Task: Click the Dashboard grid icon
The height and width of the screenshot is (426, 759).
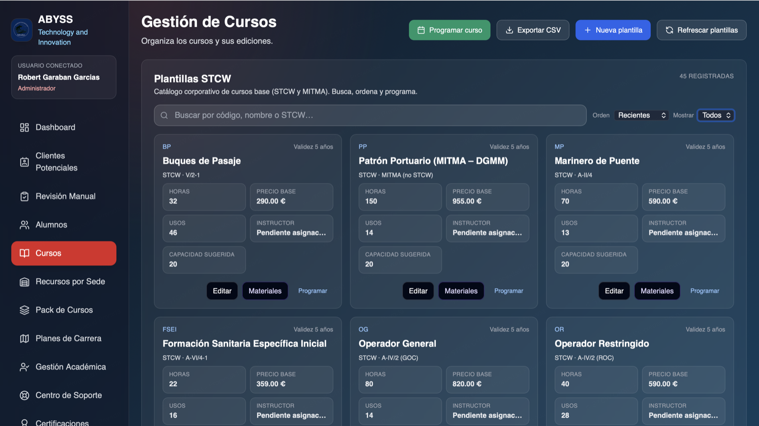Action: click(24, 128)
